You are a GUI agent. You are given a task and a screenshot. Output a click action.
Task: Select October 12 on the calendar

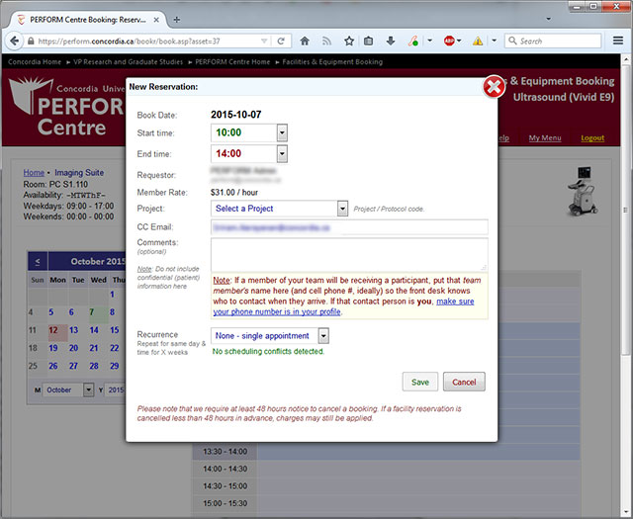pyautogui.click(x=53, y=329)
